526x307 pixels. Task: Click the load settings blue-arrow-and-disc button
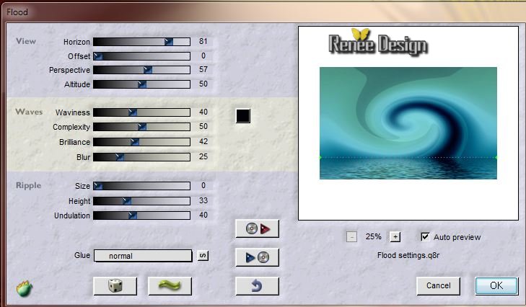click(x=257, y=257)
